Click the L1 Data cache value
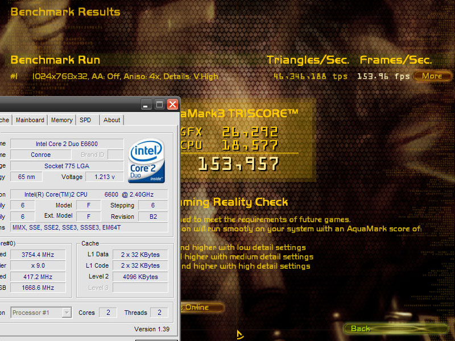Viewport: 455px width, 341px height. pyautogui.click(x=140, y=255)
